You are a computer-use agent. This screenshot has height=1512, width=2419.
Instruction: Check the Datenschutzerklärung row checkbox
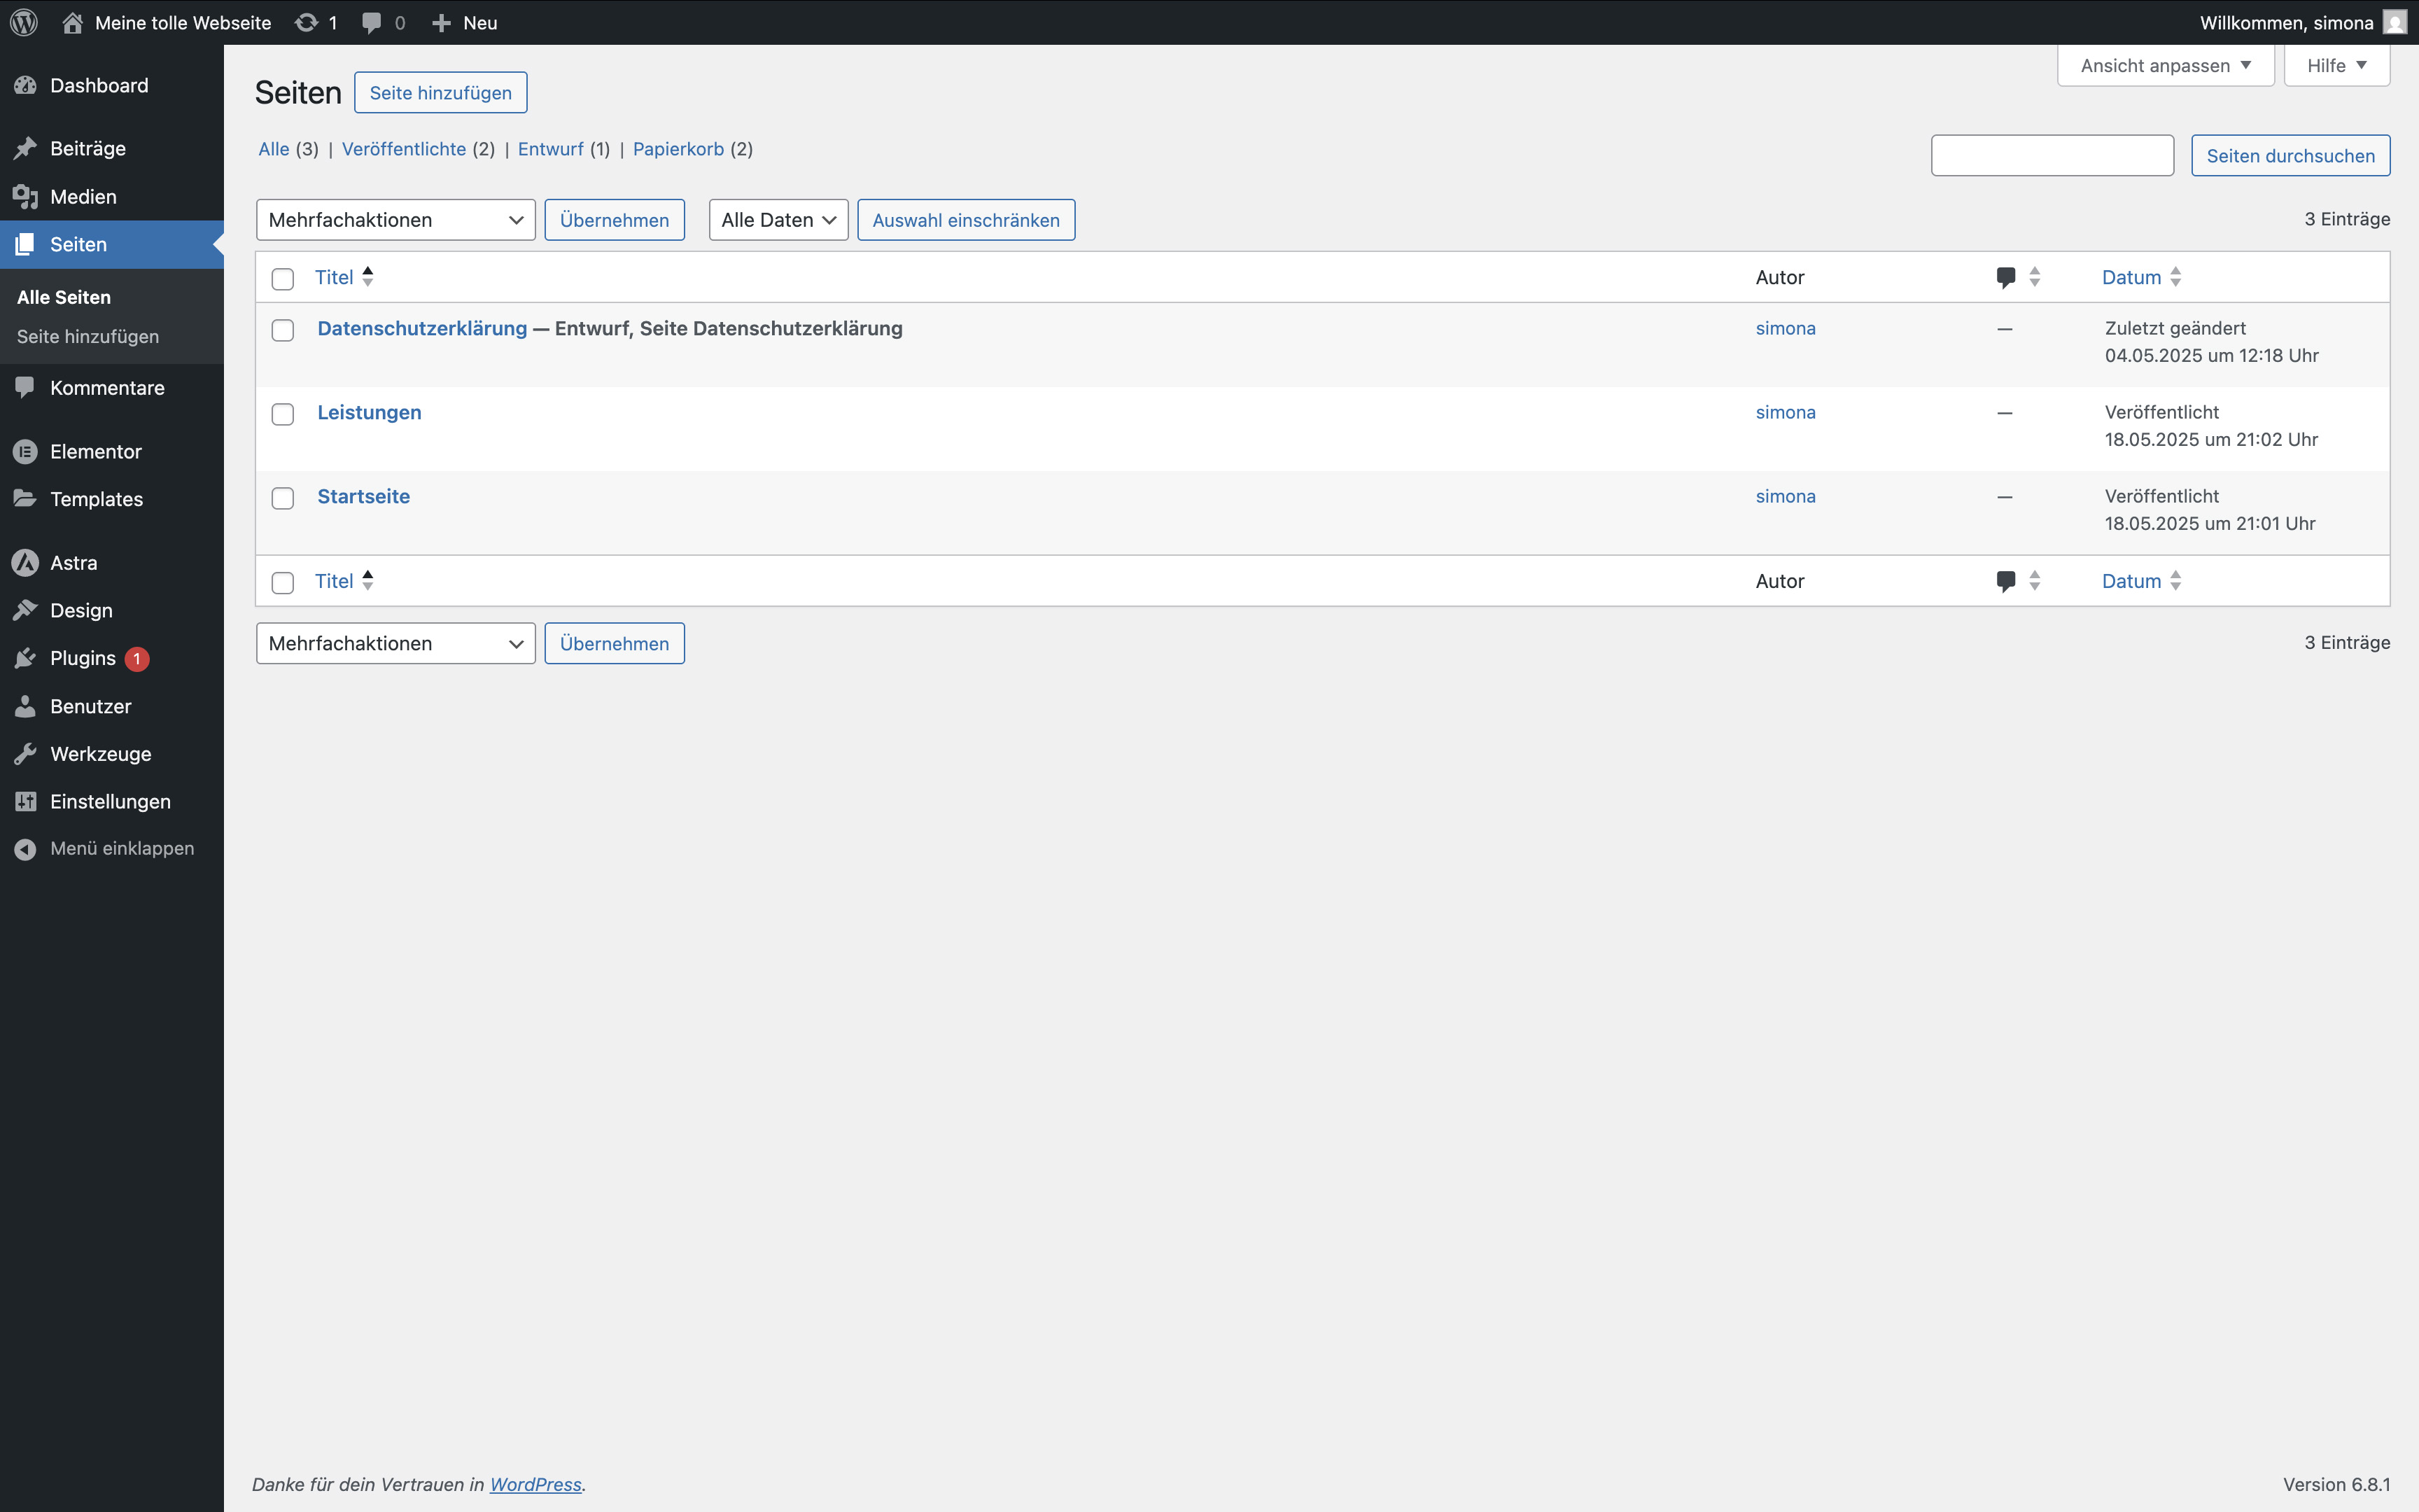point(283,330)
